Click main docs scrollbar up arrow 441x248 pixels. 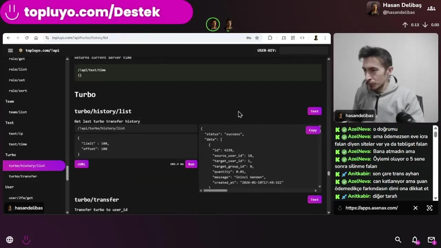click(328, 59)
